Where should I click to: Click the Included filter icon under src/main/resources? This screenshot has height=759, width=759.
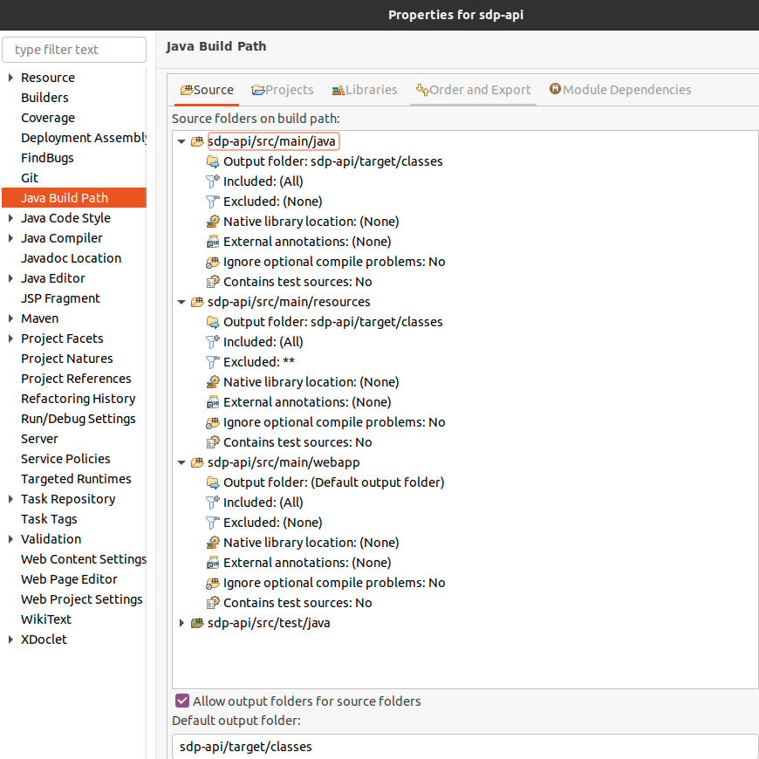(213, 342)
